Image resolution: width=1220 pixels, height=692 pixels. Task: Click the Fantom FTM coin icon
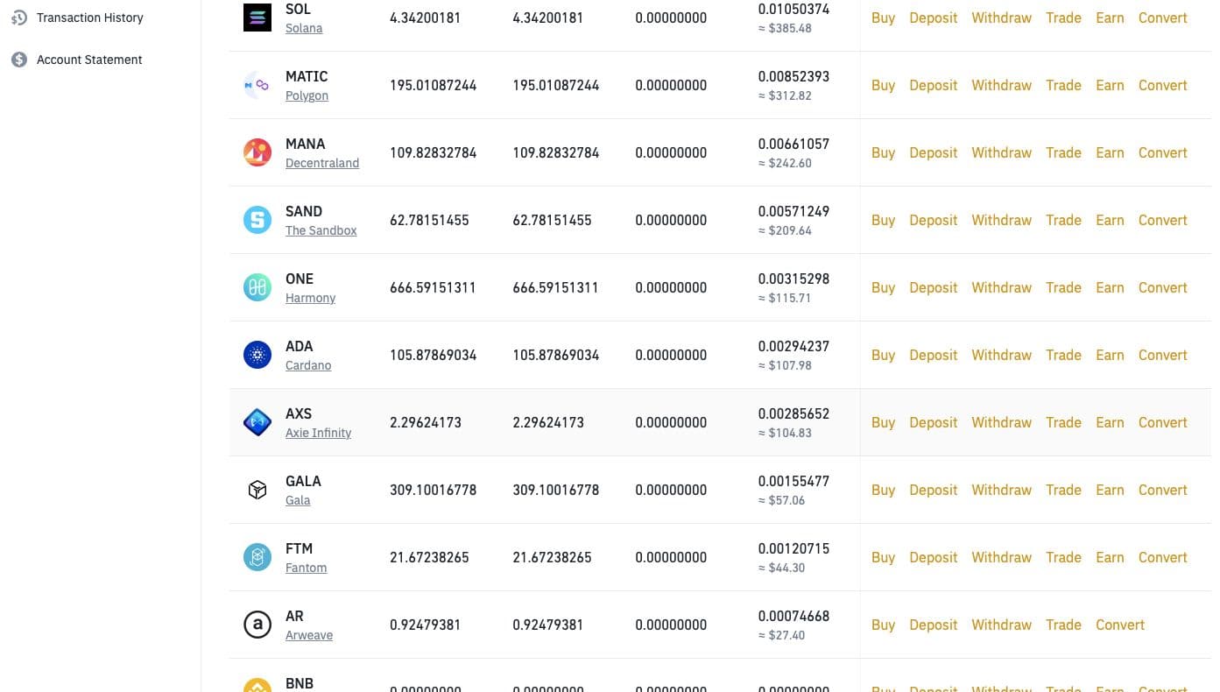(257, 557)
